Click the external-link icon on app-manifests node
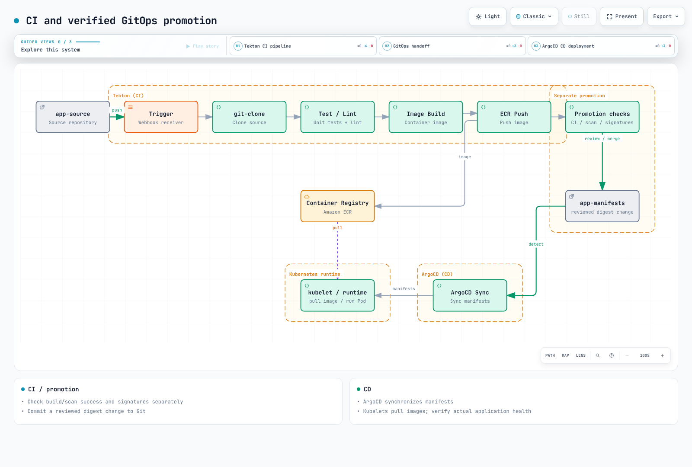The height and width of the screenshot is (467, 692). (x=571, y=196)
